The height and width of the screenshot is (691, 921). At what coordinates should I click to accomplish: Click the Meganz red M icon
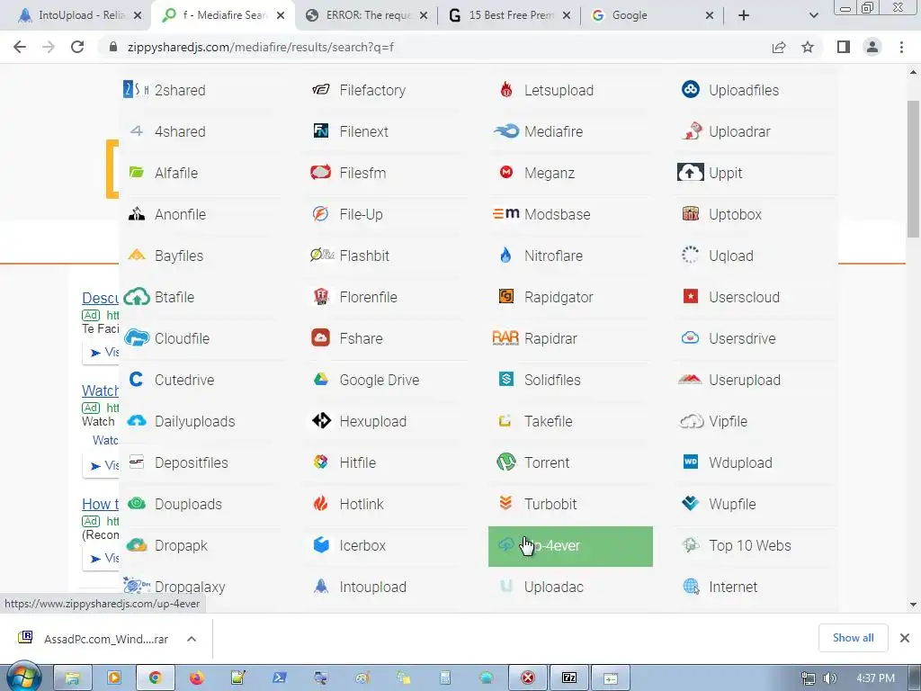[x=505, y=172]
